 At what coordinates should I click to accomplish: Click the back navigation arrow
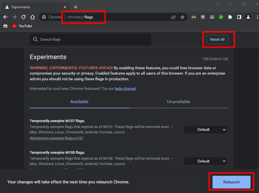(5, 17)
